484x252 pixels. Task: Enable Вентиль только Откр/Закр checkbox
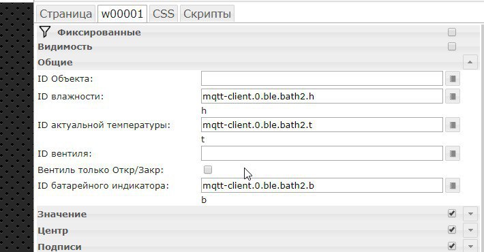[208, 170]
